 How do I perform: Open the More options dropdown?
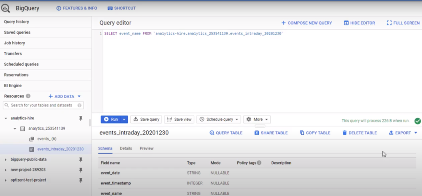pos(257,120)
